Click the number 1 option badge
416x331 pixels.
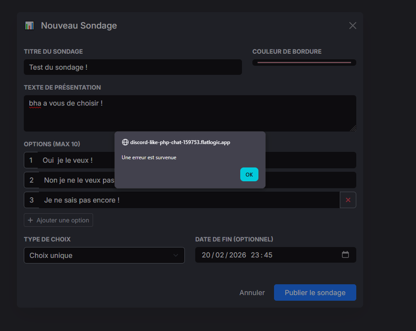(x=31, y=160)
